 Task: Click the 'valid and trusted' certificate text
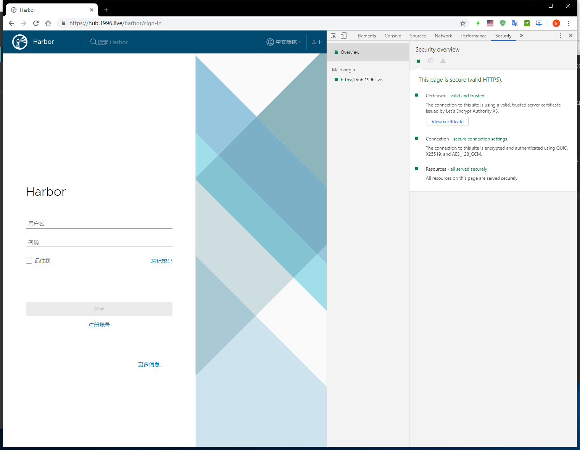467,96
